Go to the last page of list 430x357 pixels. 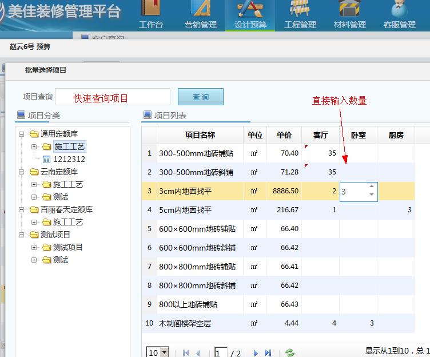pyautogui.click(x=268, y=353)
